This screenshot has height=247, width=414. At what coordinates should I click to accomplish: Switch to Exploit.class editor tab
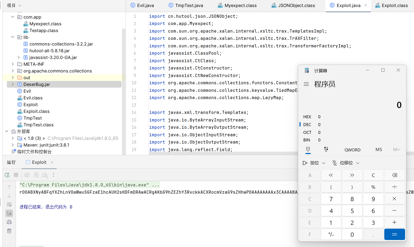[392, 5]
